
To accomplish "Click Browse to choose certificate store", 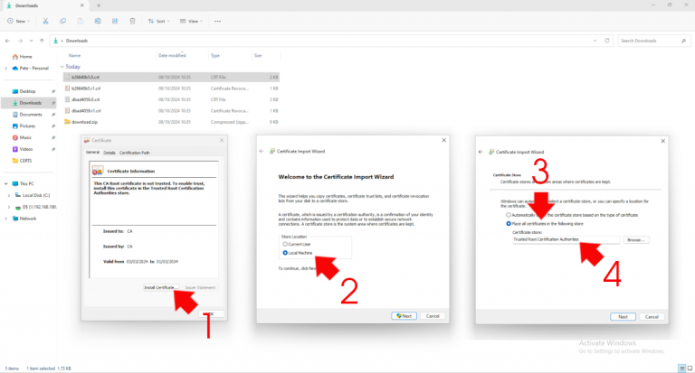I will (635, 239).
